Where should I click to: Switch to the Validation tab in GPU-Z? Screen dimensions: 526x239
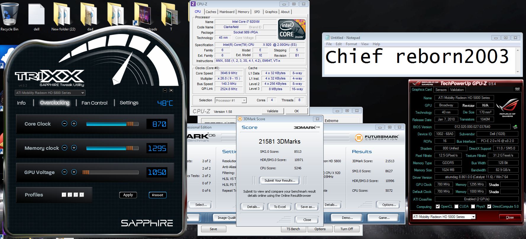point(457,90)
